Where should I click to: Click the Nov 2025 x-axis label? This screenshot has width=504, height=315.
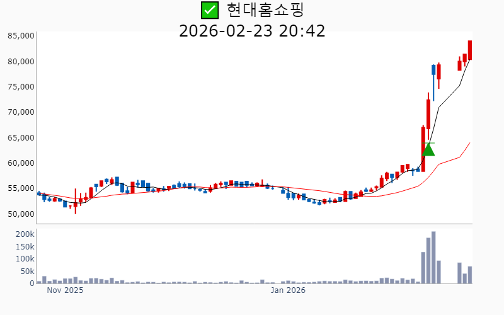coord(66,290)
